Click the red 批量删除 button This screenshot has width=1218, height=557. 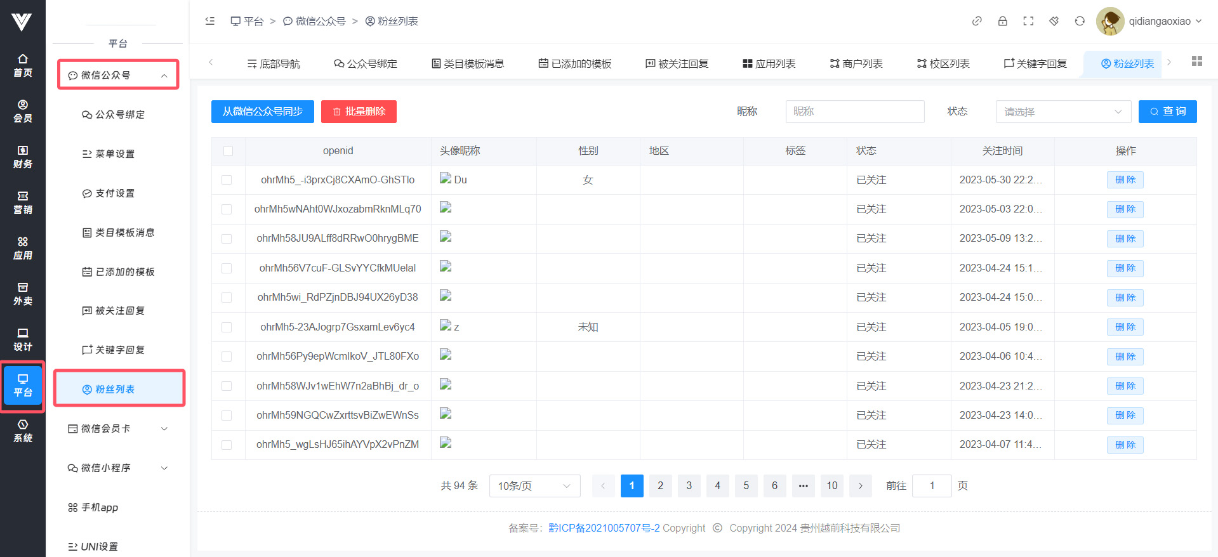click(x=359, y=112)
